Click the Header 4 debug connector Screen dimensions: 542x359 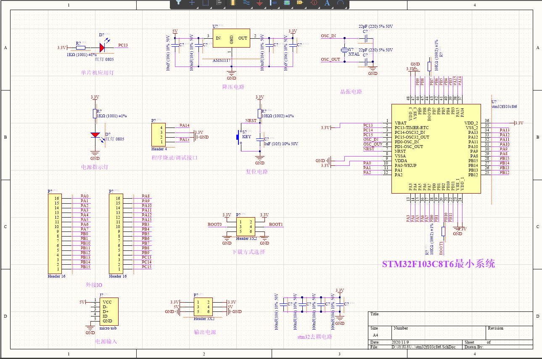click(x=159, y=135)
